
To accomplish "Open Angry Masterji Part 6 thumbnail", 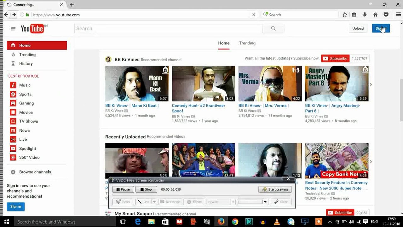I will point(337,84).
